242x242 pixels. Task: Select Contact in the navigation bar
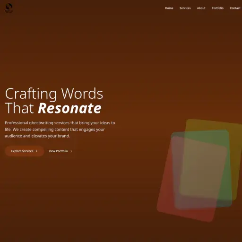pyautogui.click(x=235, y=8)
